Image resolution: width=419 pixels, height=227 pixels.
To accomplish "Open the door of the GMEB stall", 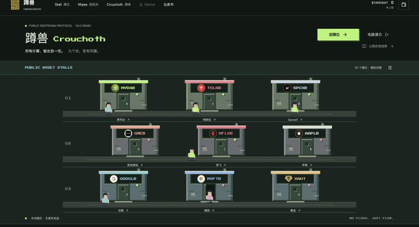I will 135,147.
